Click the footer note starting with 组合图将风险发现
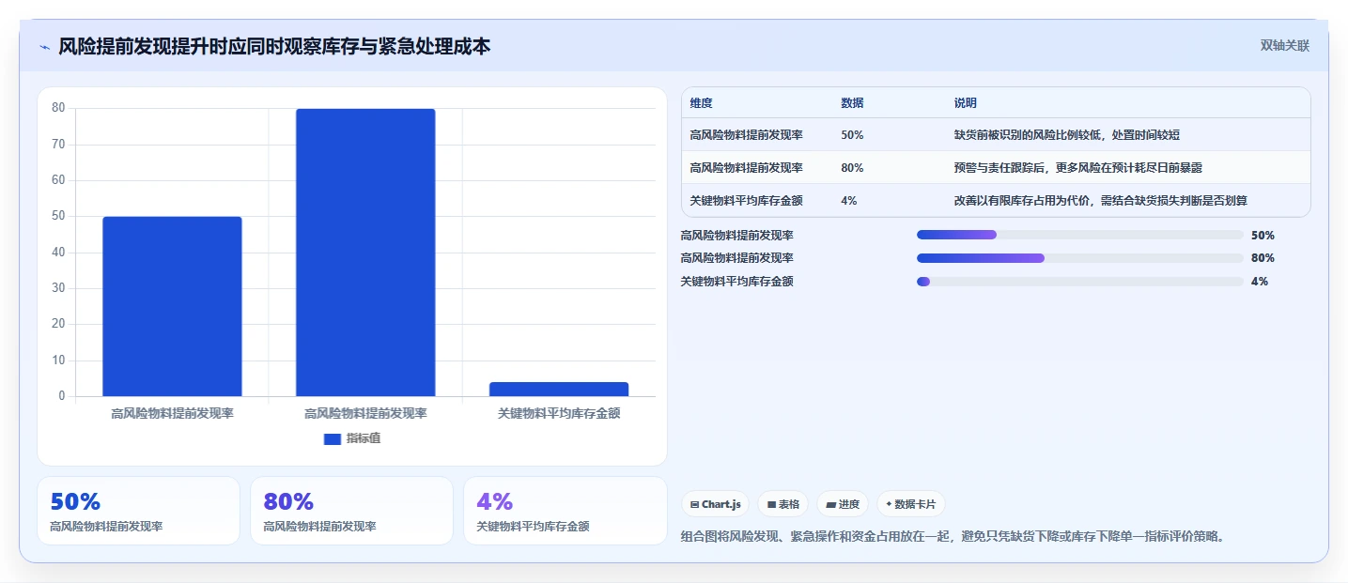The height and width of the screenshot is (583, 1348). pos(953,537)
